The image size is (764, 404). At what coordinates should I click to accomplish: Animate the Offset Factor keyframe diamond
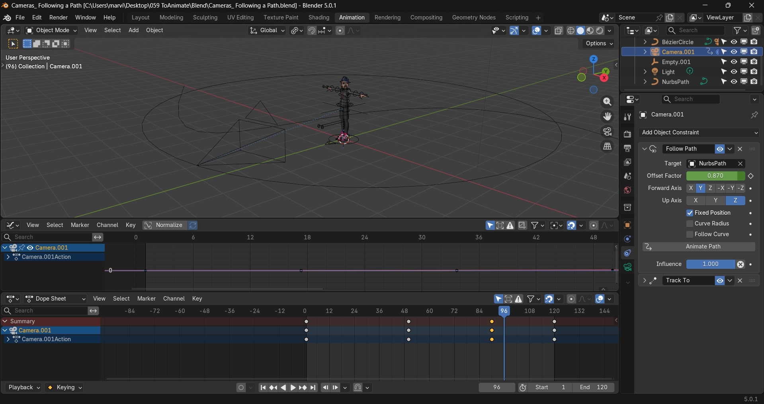pos(751,176)
